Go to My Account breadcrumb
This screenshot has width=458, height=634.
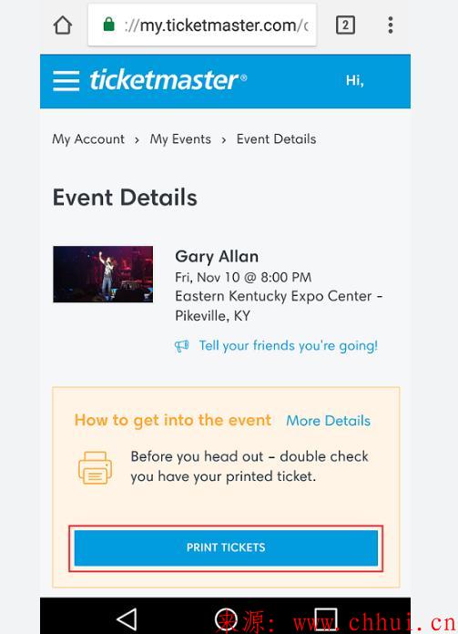coord(88,139)
